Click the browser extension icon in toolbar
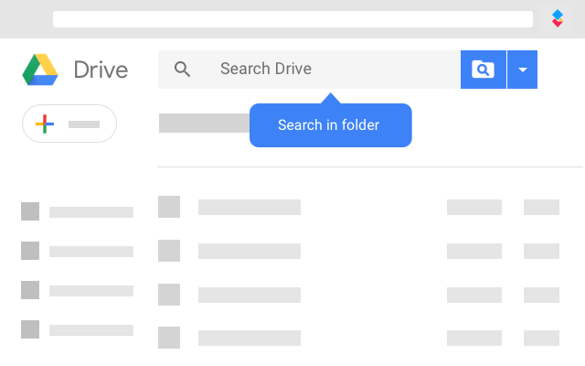Image resolution: width=585 pixels, height=366 pixels. pyautogui.click(x=558, y=18)
